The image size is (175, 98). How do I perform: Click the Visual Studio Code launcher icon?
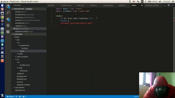2,41
